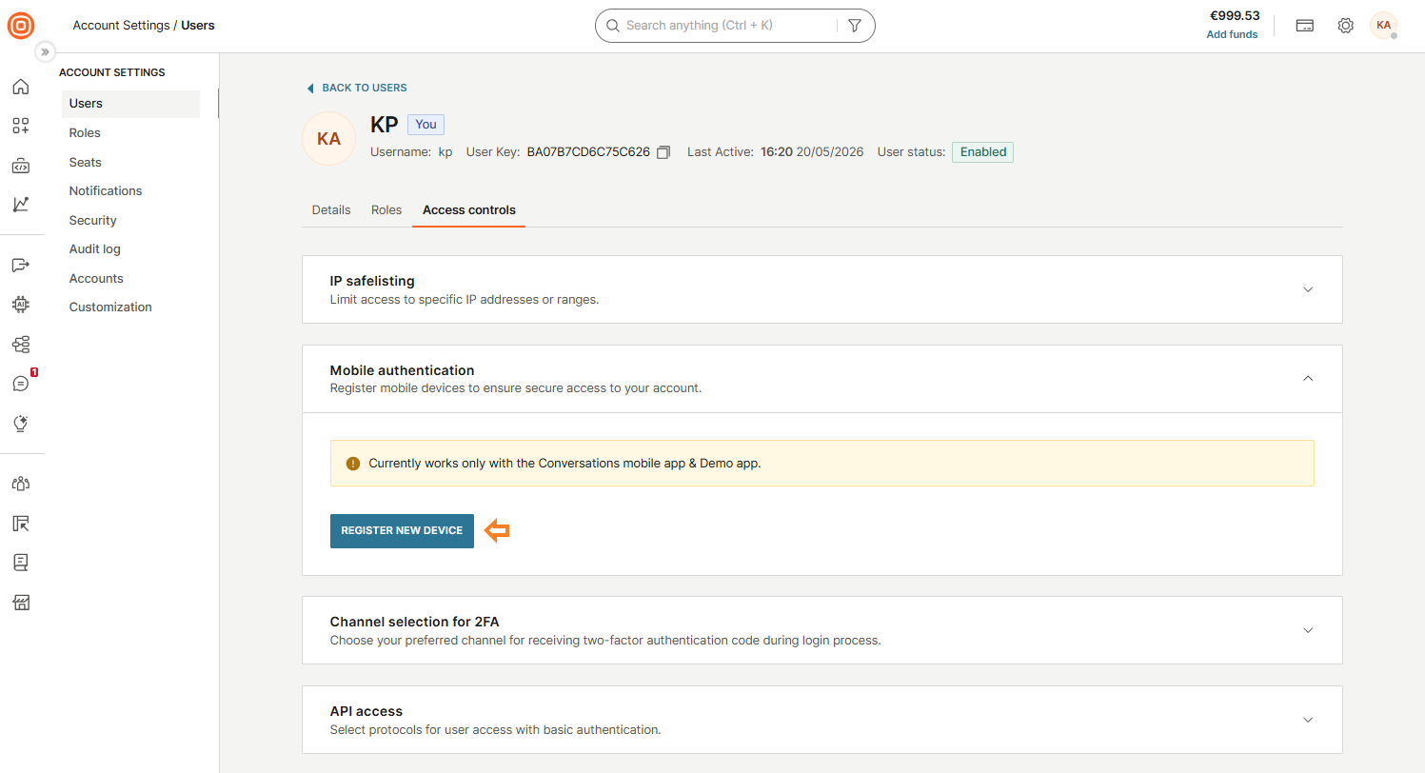Viewport: 1425px width, 773px height.
Task: Click the filter funnel icon in search
Action: point(854,26)
